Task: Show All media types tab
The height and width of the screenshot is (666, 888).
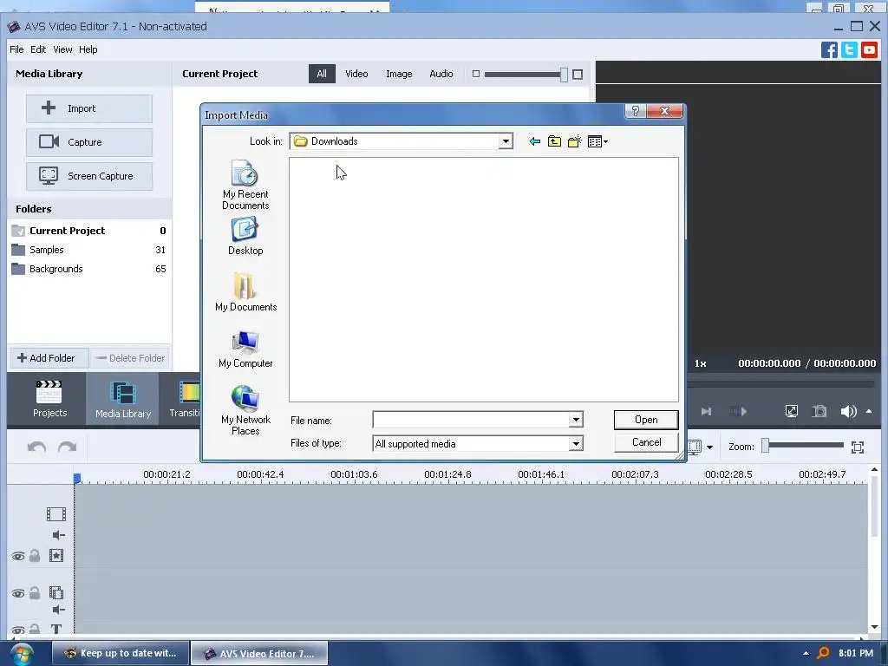Action: [x=322, y=74]
